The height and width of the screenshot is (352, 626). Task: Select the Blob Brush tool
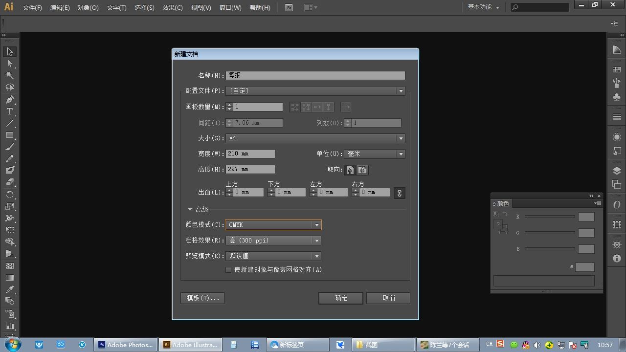point(10,170)
